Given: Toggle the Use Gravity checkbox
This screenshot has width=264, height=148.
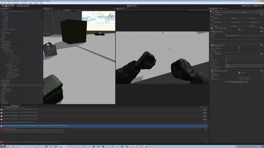Looking at the screenshot, I should [x=226, y=61].
